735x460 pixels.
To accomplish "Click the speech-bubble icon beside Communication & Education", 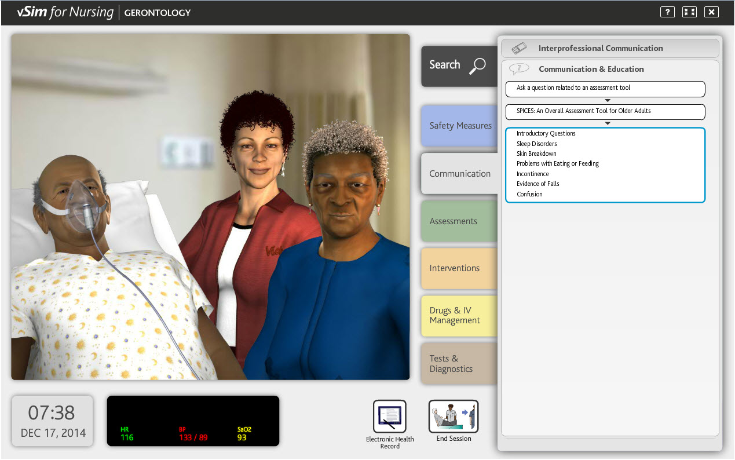I will click(x=519, y=68).
